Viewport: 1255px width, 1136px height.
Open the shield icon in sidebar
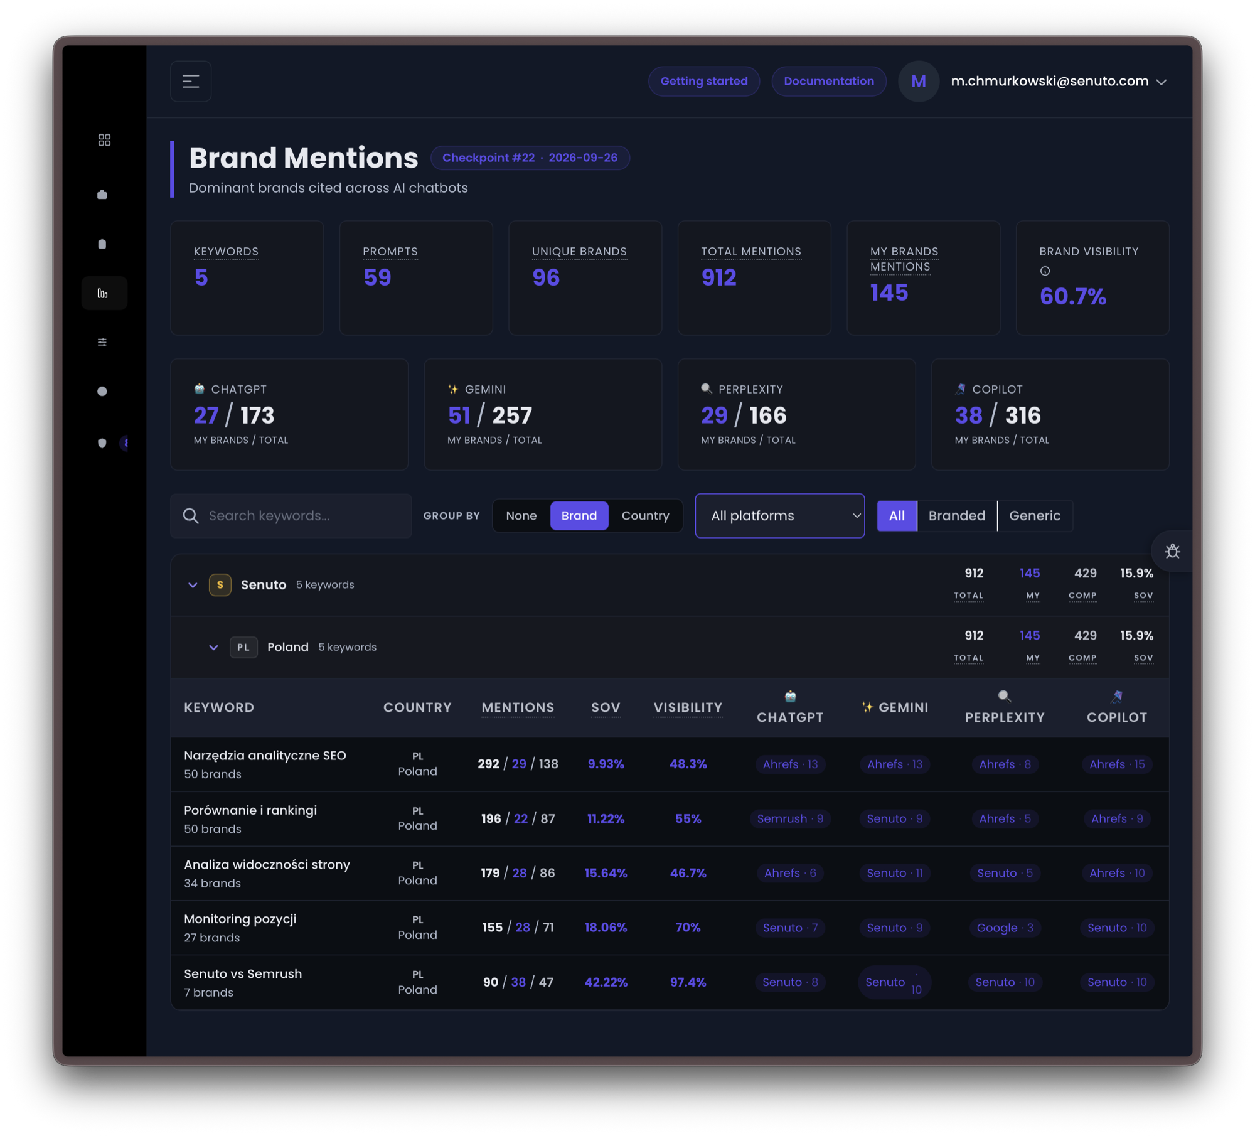pos(102,443)
